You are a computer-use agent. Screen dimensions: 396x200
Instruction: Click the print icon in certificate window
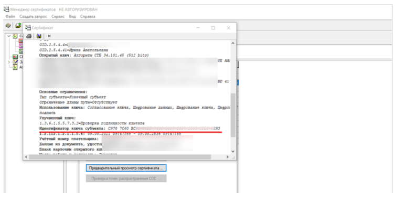tap(29, 36)
